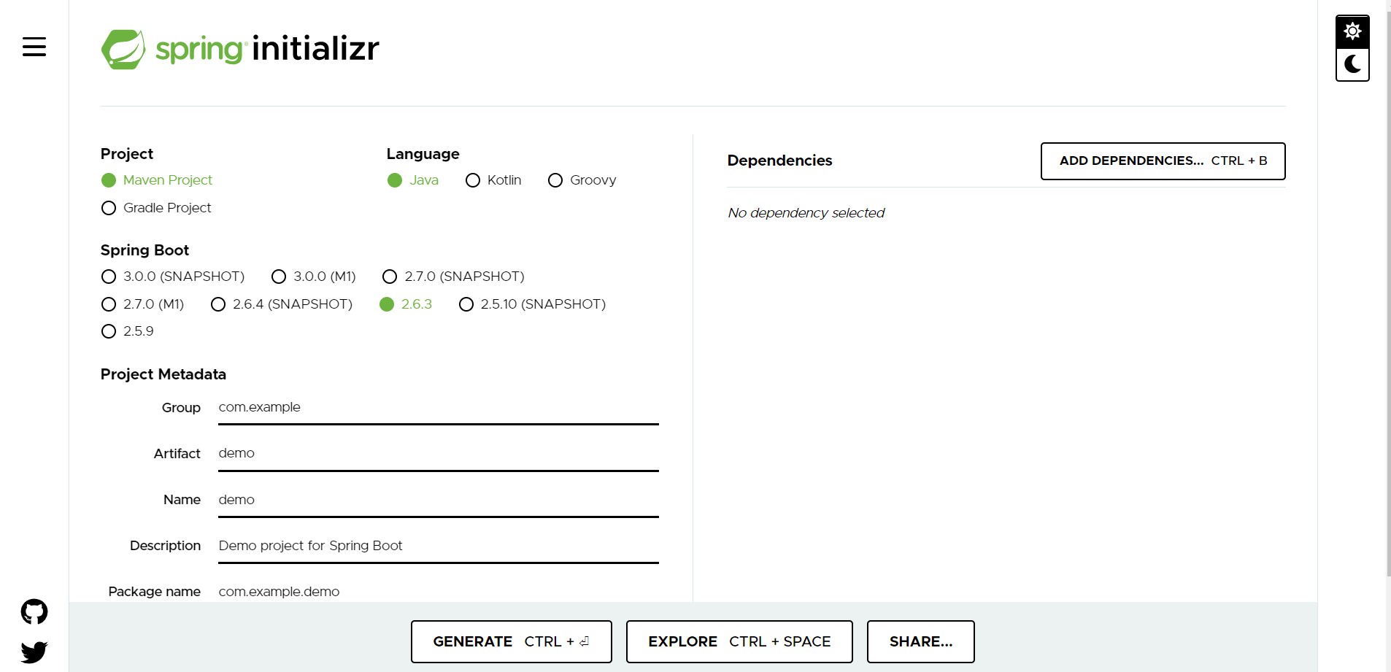Click the Package name input field

point(439,591)
